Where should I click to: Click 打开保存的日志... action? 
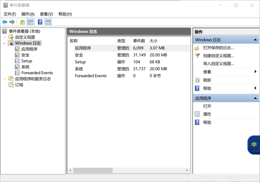click(x=218, y=48)
